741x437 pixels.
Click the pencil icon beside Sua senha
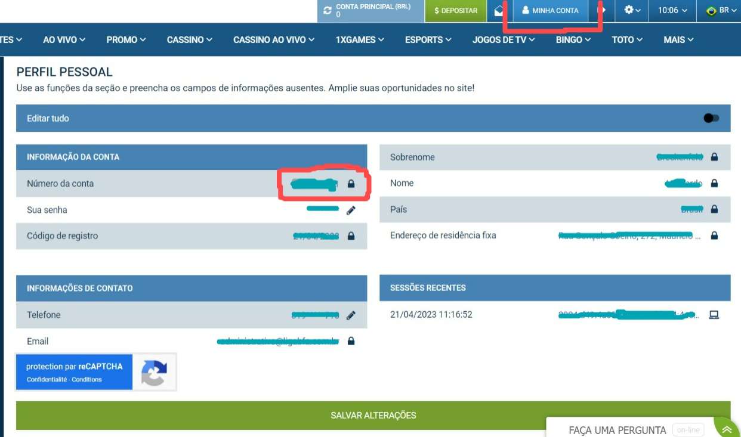(351, 210)
